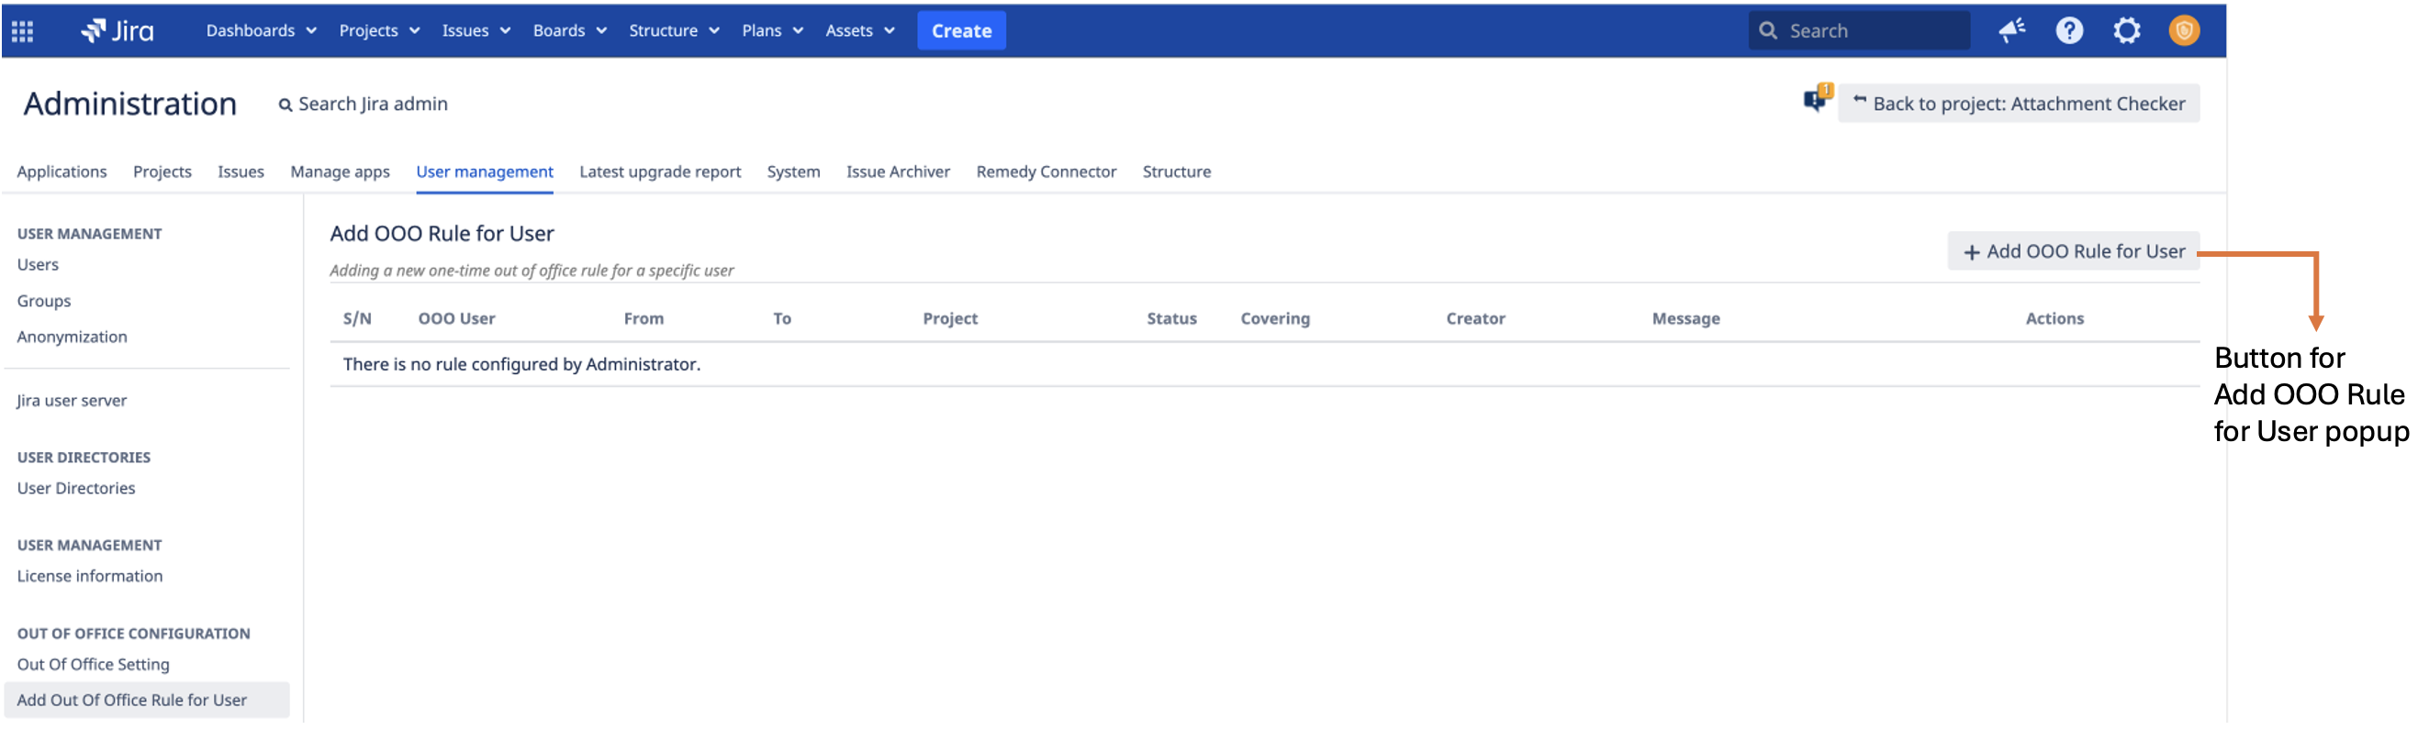Click the Search Jira admin magnifier
This screenshot has width=2418, height=730.
[285, 105]
